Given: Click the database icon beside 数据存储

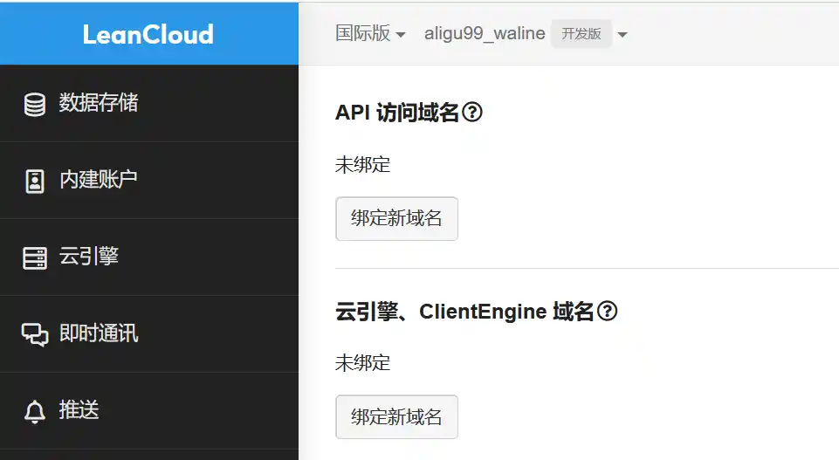Looking at the screenshot, I should [x=35, y=104].
